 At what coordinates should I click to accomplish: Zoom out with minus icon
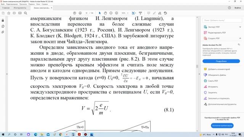click(x=111, y=13)
